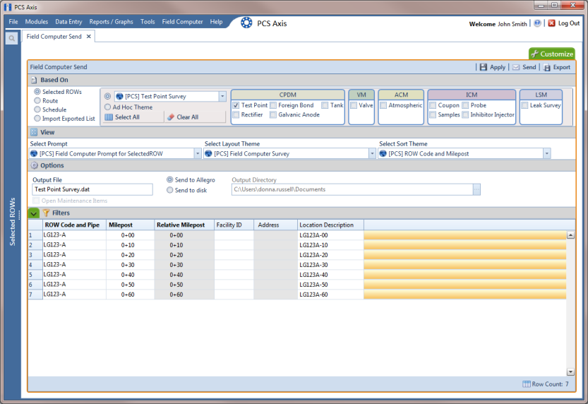
Task: Click the Filters funnel icon
Action: tap(46, 213)
